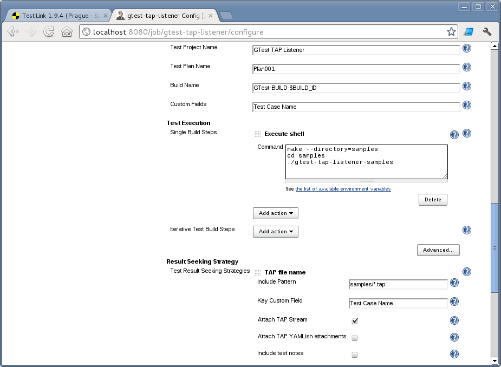501x367 pixels.
Task: Open help for Iterative Test Build Steps
Action: point(467,230)
